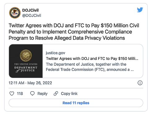Click Read 11 replies button

(x=76, y=103)
